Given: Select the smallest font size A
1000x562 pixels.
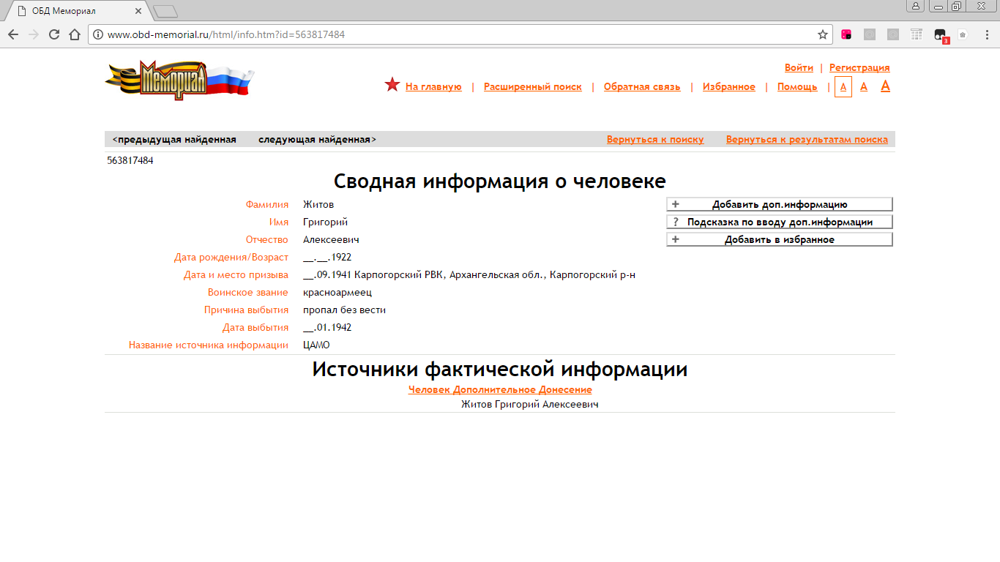Looking at the screenshot, I should pyautogui.click(x=843, y=87).
